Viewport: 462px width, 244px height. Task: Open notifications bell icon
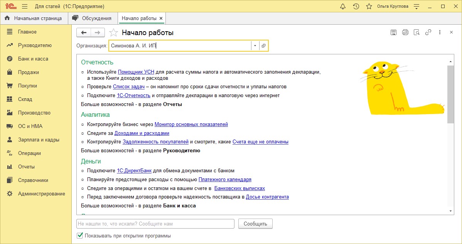click(x=343, y=7)
